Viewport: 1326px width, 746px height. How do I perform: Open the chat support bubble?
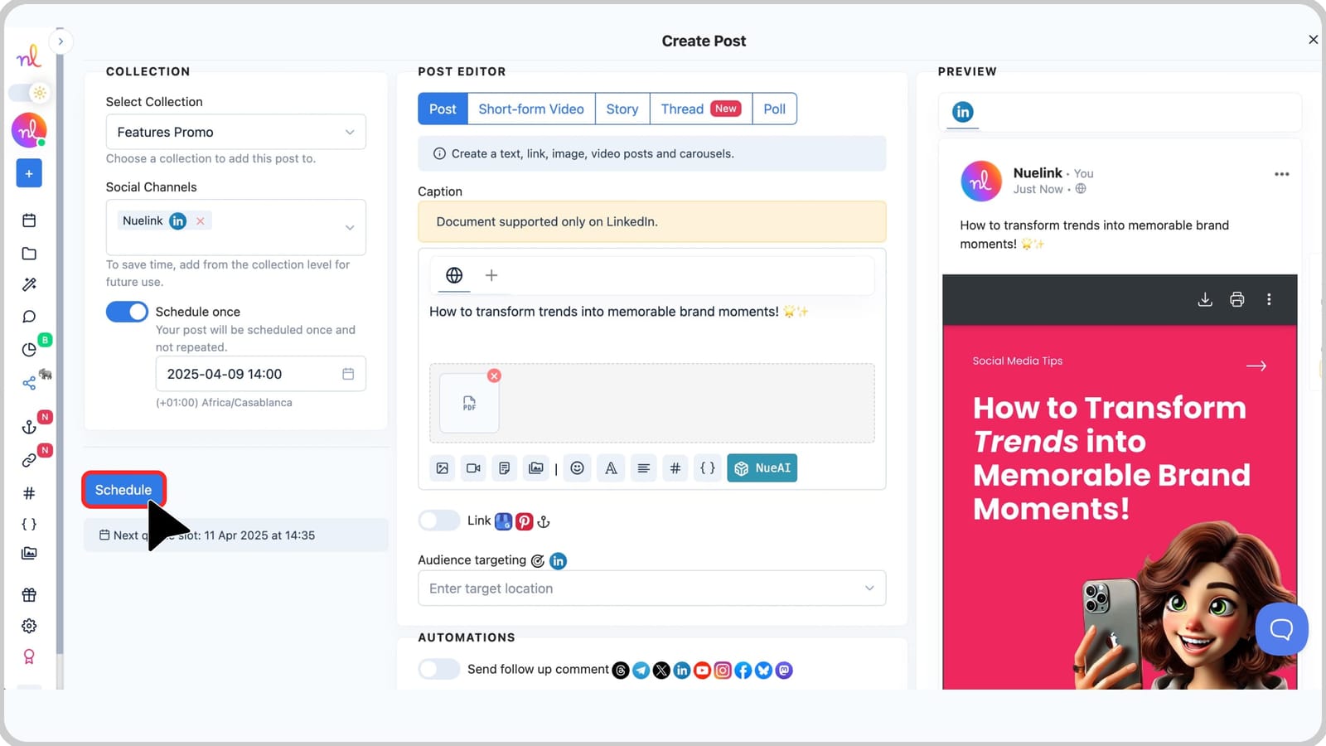click(1281, 629)
